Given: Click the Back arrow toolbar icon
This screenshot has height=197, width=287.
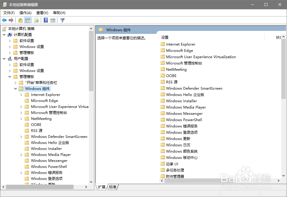Looking at the screenshot, I should [x=4, y=20].
